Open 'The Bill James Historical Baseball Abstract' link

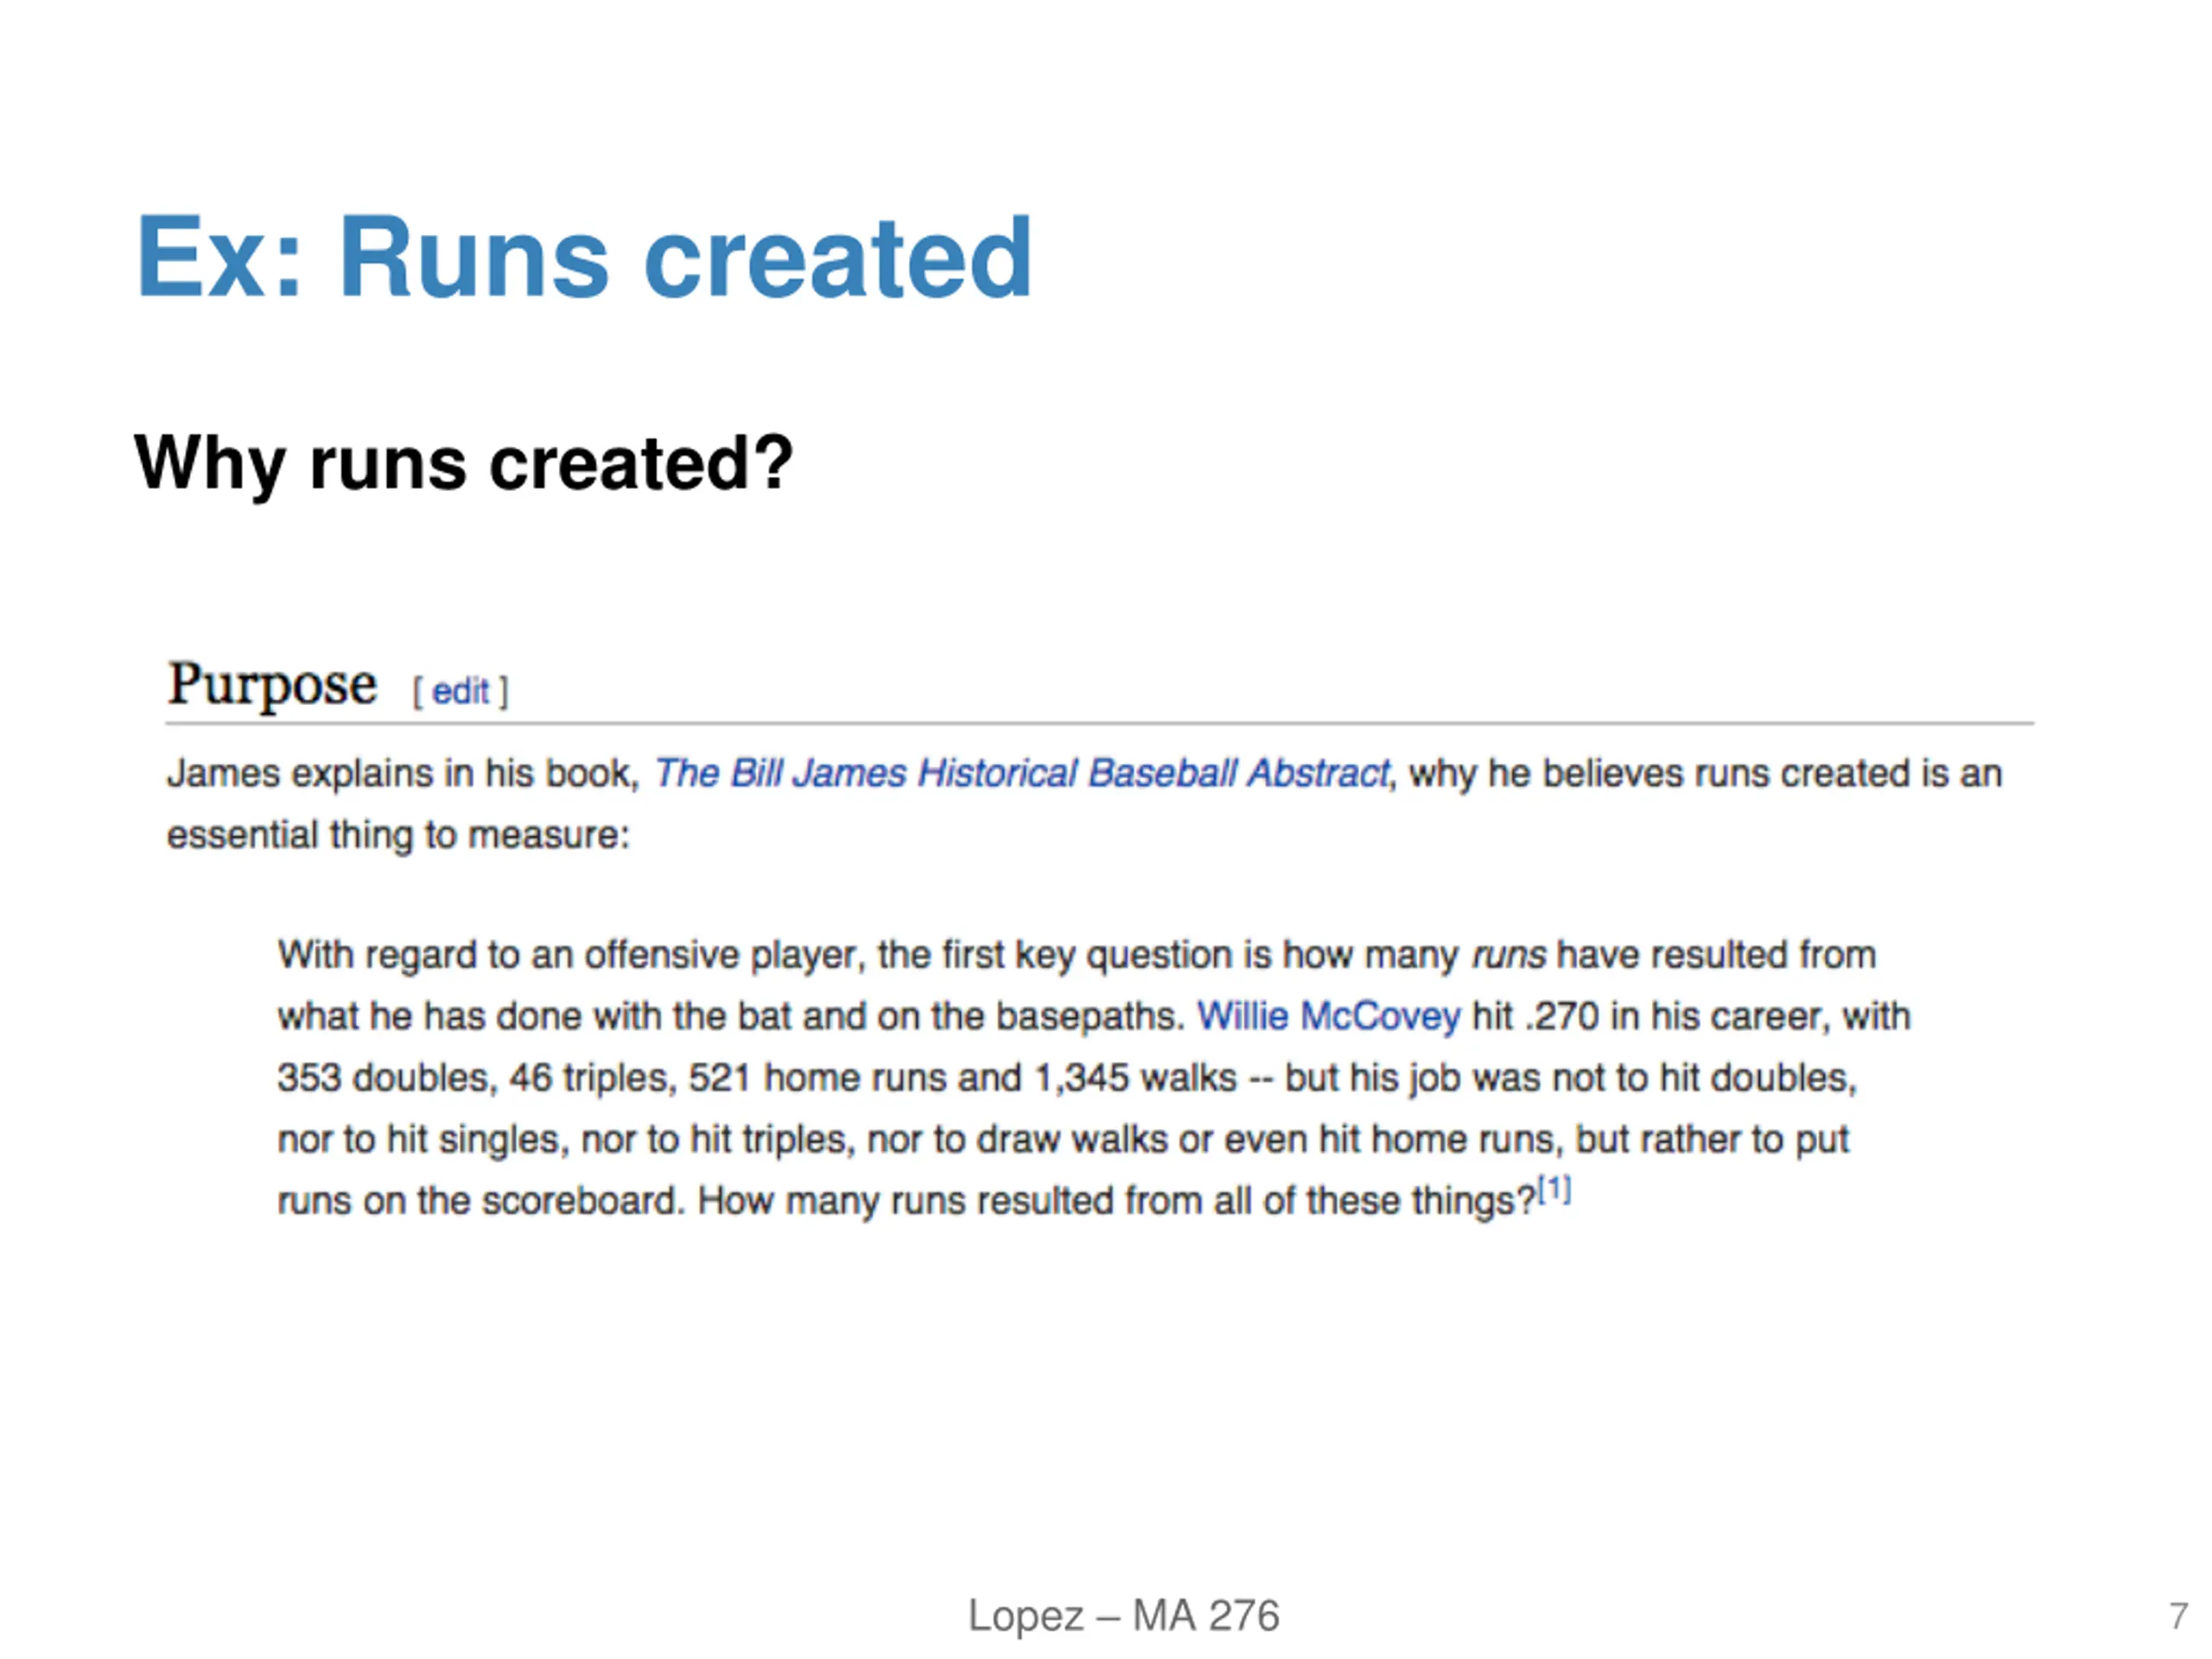(1021, 773)
